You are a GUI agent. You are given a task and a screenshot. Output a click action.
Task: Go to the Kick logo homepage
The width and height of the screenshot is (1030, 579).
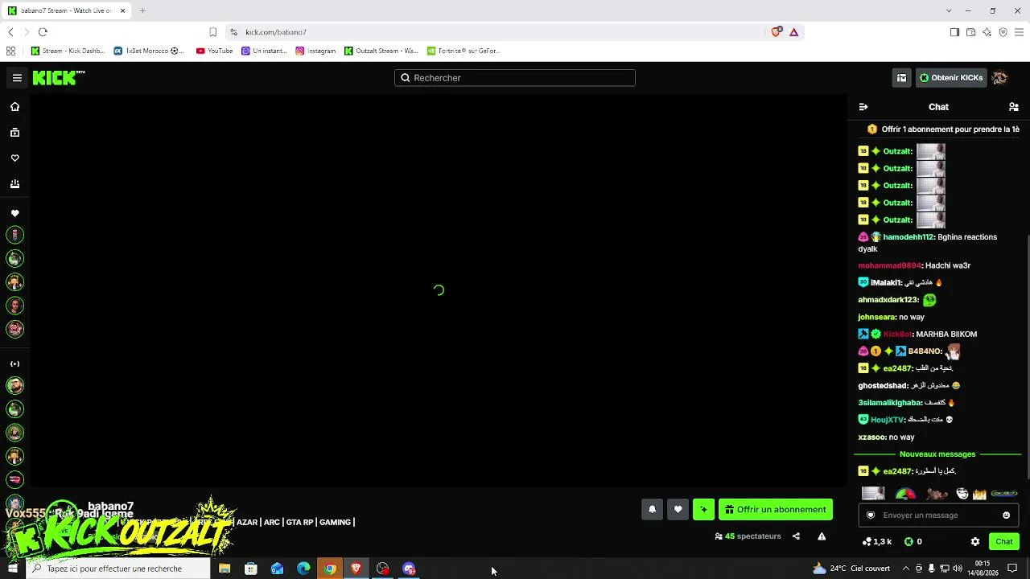[x=58, y=78]
